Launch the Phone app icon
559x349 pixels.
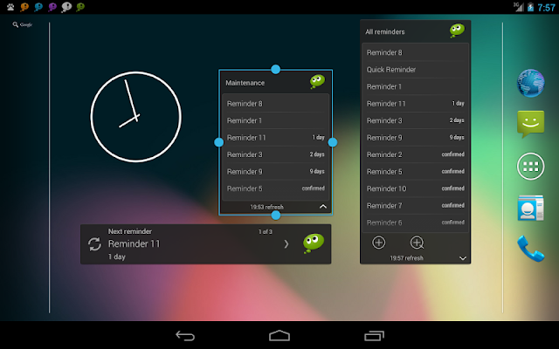tap(530, 248)
